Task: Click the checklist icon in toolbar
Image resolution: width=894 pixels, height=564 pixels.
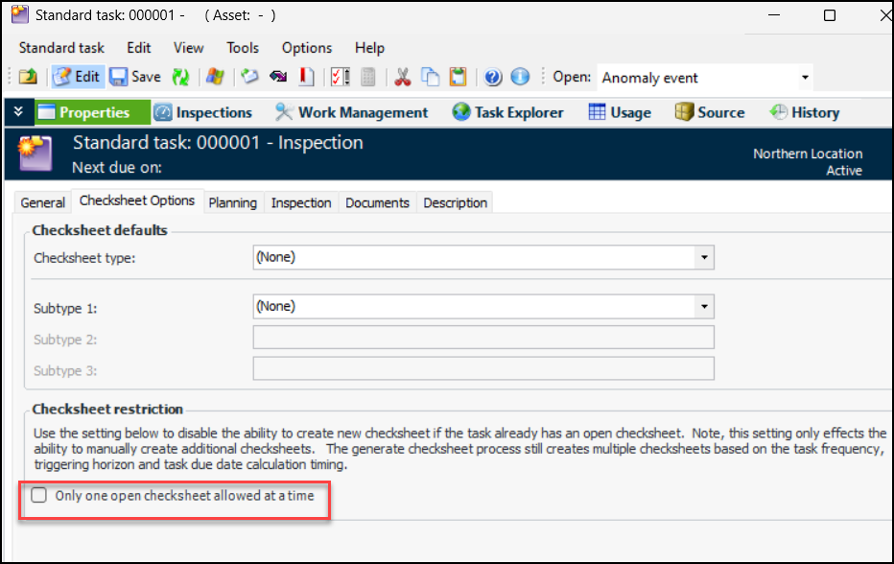Action: [340, 78]
